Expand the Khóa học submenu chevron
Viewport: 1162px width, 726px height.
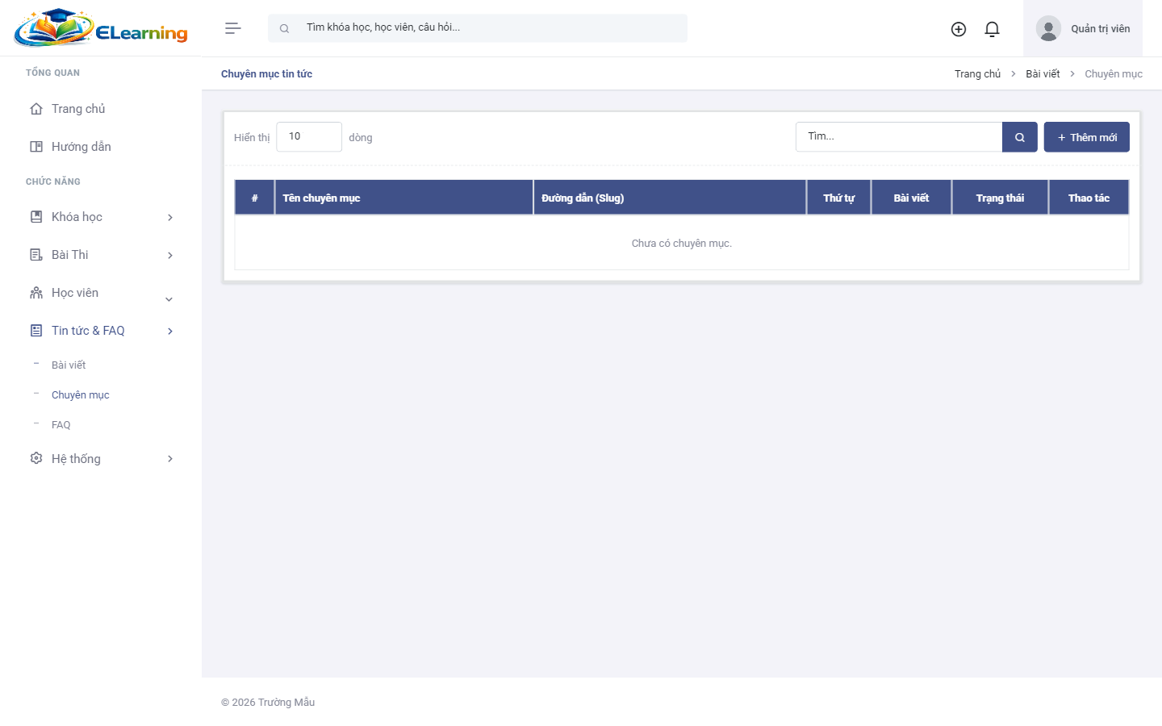pos(170,218)
